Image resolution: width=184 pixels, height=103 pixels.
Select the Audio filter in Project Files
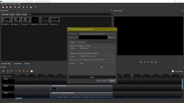point(18,14)
